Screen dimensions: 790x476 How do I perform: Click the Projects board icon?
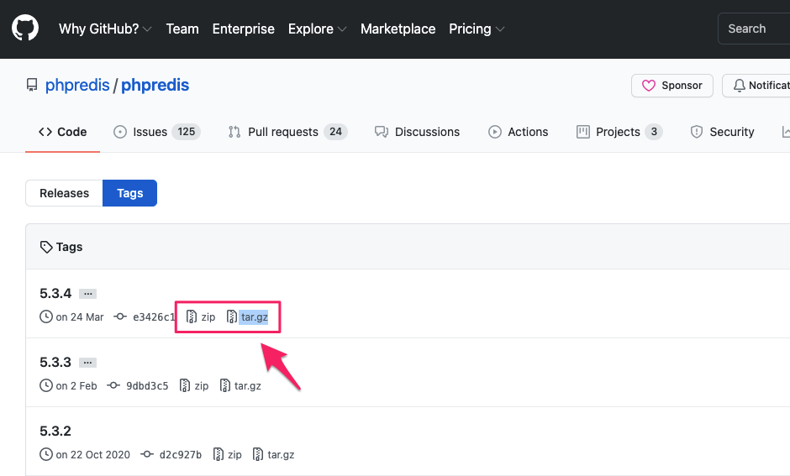click(583, 132)
